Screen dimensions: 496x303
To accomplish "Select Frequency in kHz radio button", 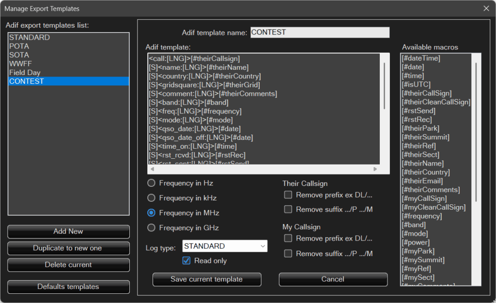I will click(152, 198).
